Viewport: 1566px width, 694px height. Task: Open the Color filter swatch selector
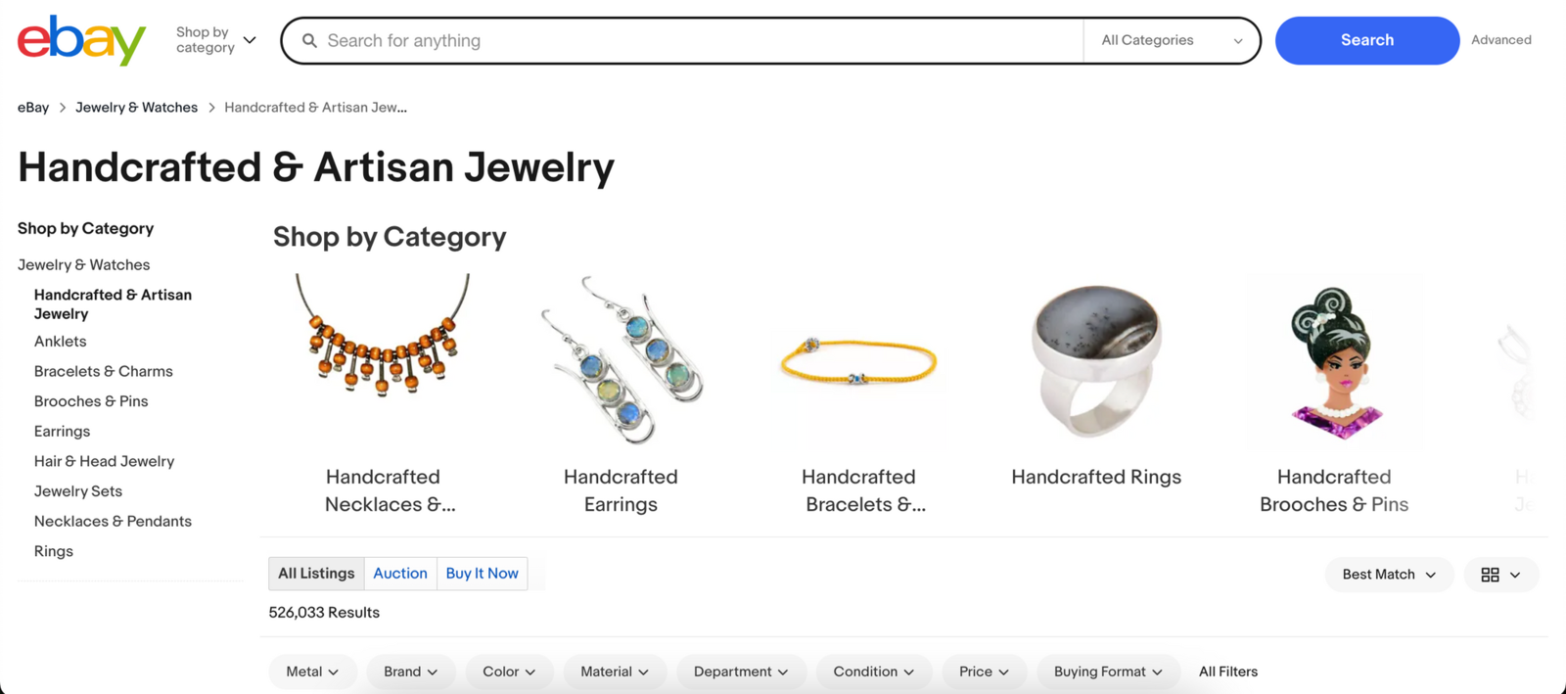(x=508, y=671)
